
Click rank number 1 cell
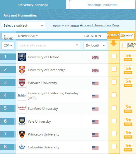[x=8, y=57]
